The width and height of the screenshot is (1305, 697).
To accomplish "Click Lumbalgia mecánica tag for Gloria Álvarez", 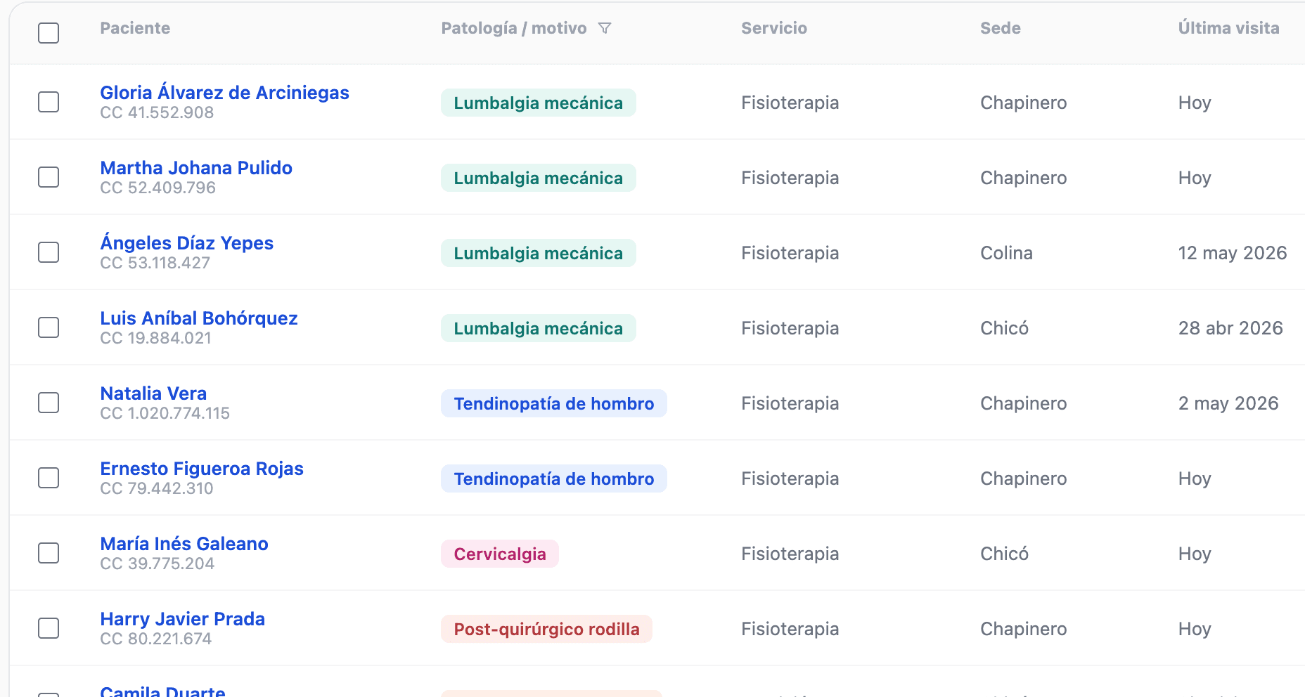I will [539, 103].
